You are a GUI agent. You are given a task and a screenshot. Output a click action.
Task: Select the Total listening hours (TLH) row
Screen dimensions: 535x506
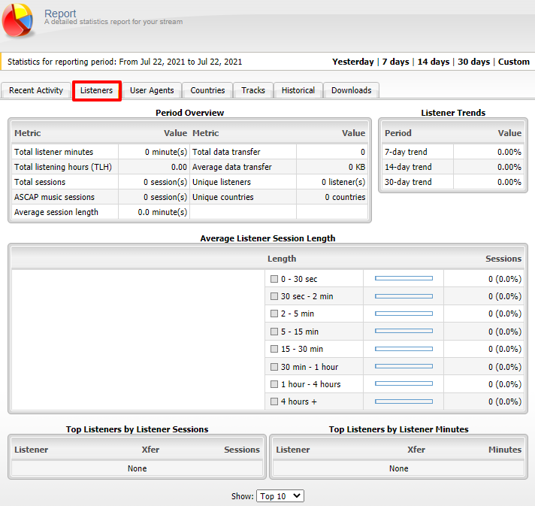point(101,167)
